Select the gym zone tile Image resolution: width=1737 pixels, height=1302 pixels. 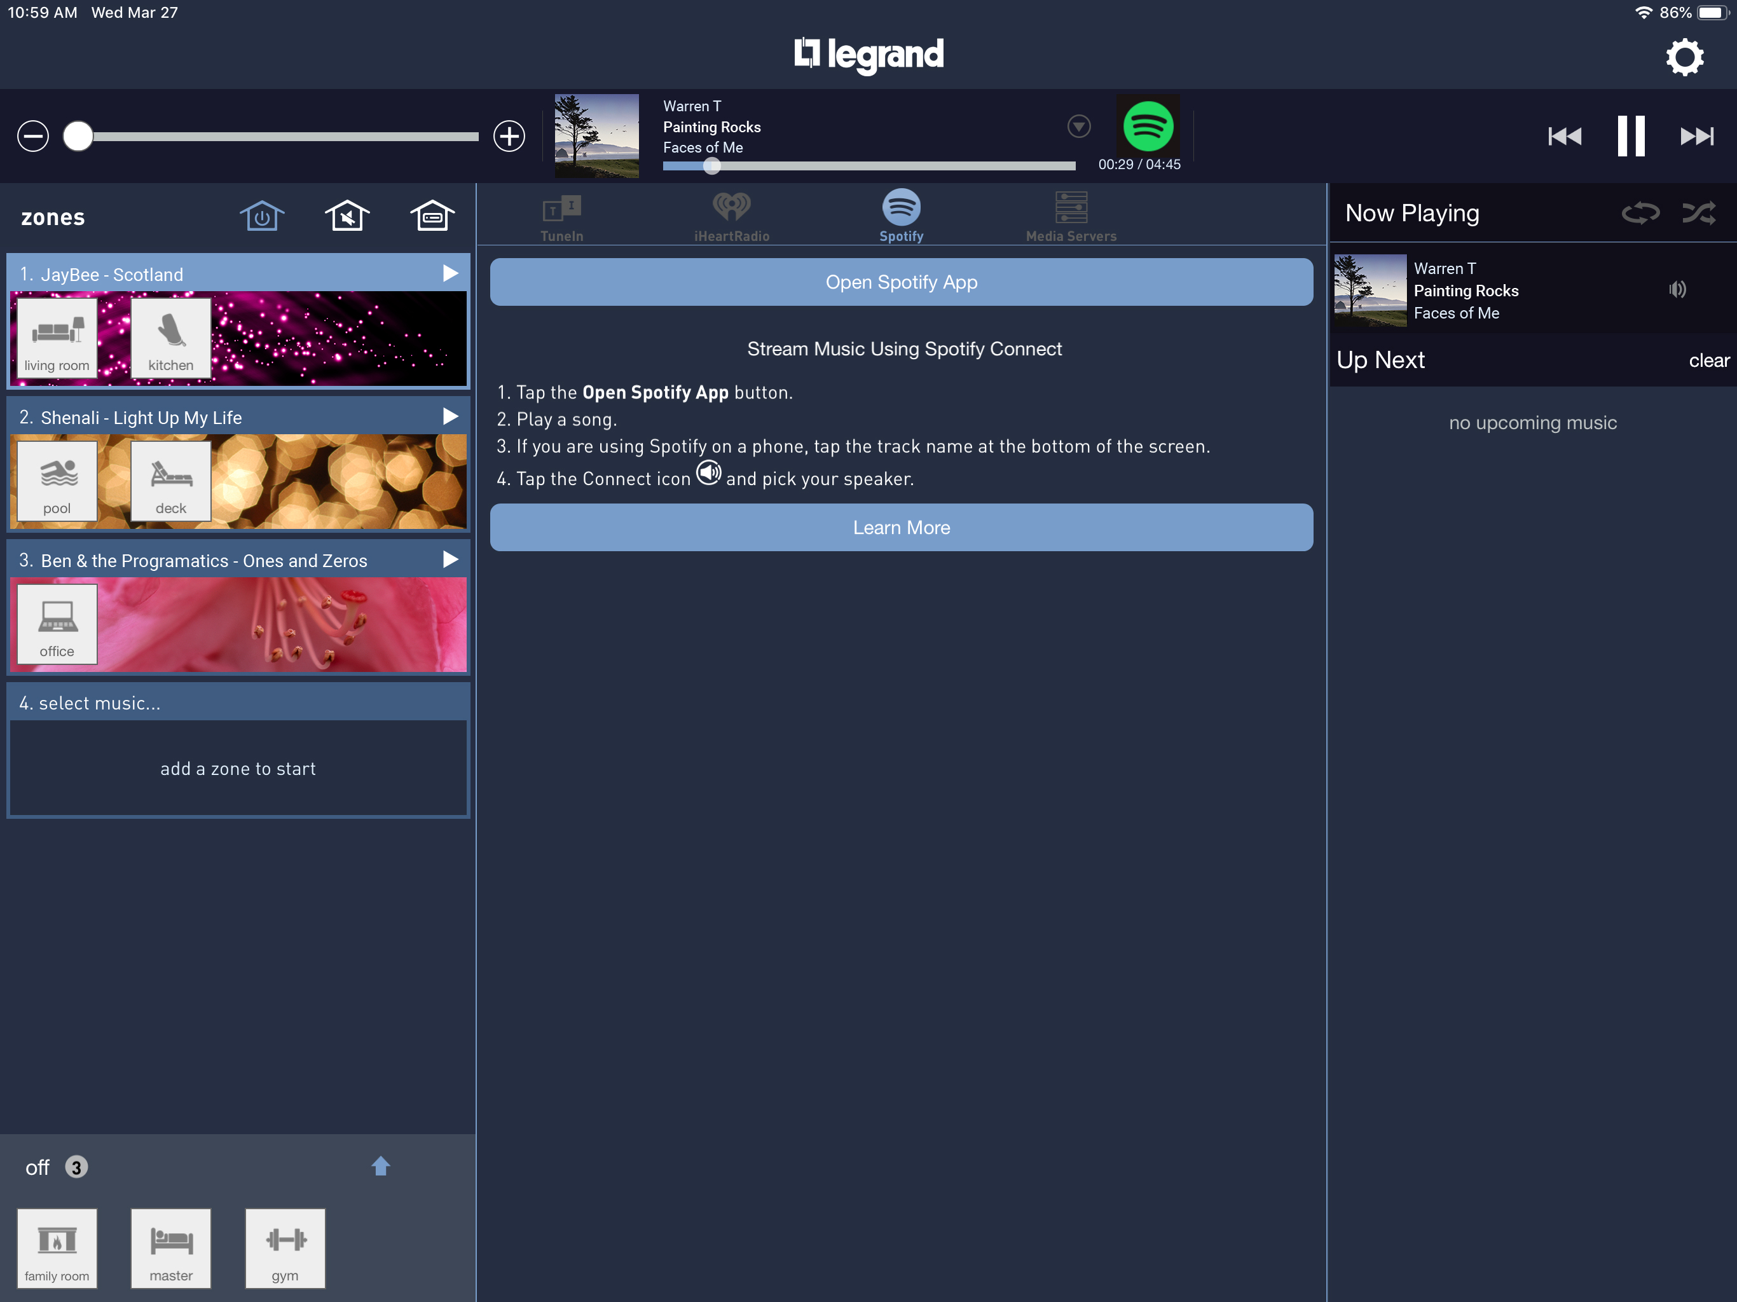tap(285, 1249)
